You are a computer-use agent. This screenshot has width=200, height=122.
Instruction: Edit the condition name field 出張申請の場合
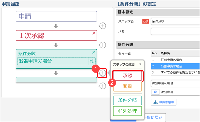tap(176, 83)
